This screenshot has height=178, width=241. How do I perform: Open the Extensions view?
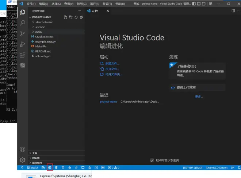22,55
